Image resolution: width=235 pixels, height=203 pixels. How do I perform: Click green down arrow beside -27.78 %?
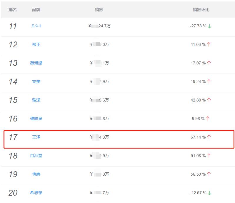click(209, 26)
